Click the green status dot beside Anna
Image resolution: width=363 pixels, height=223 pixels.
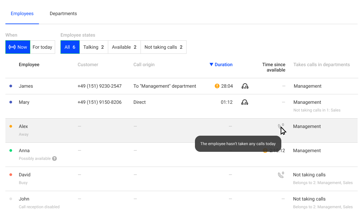11,151
